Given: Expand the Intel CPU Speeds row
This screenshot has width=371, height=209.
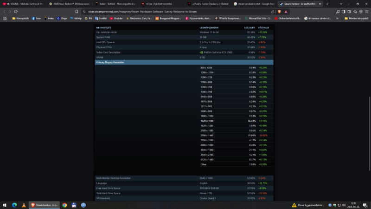Looking at the screenshot, I should [184, 42].
